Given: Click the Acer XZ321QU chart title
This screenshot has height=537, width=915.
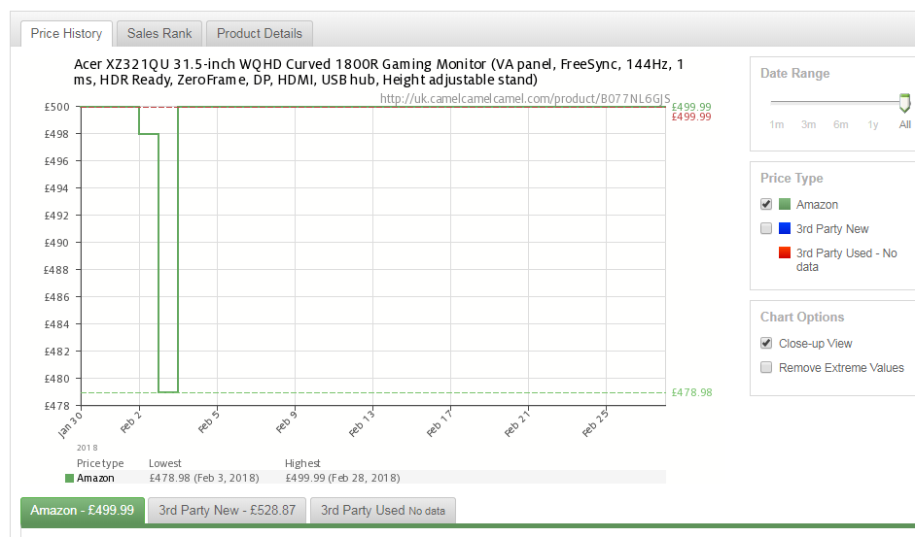Looking at the screenshot, I should (x=378, y=72).
